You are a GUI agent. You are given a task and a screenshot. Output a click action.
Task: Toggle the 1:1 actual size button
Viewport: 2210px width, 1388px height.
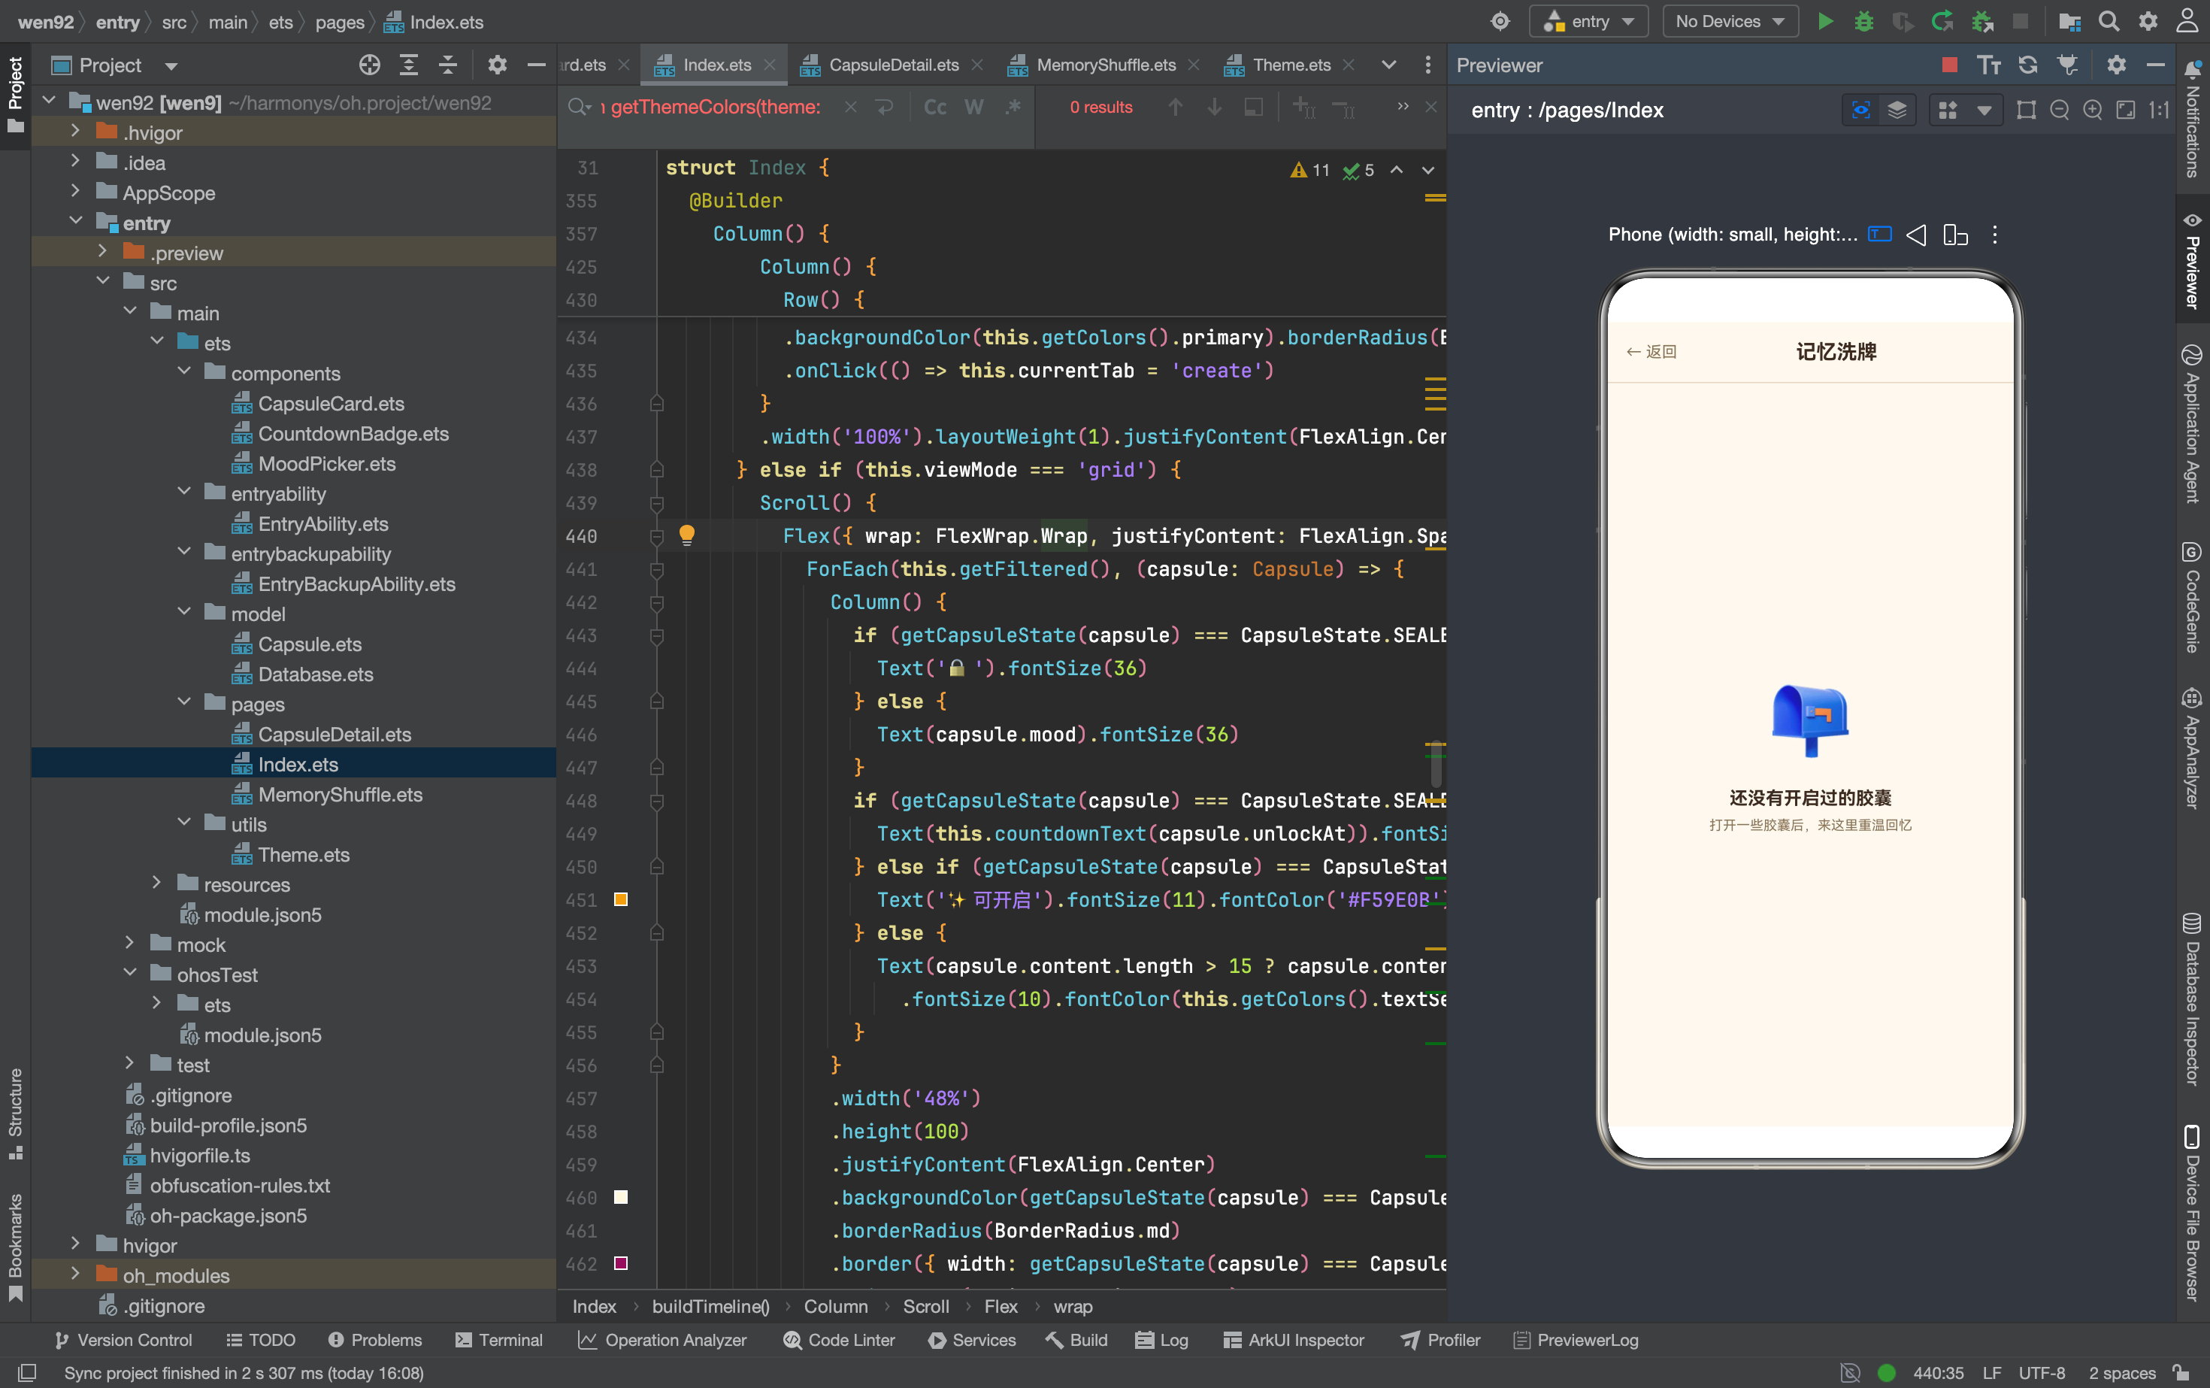pyautogui.click(x=2160, y=111)
